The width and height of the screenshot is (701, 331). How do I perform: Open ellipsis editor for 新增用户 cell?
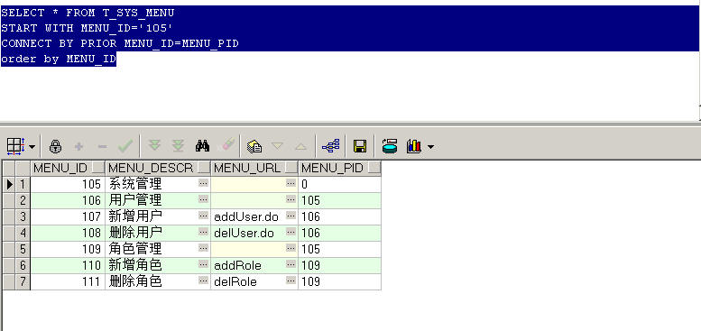[x=203, y=216]
